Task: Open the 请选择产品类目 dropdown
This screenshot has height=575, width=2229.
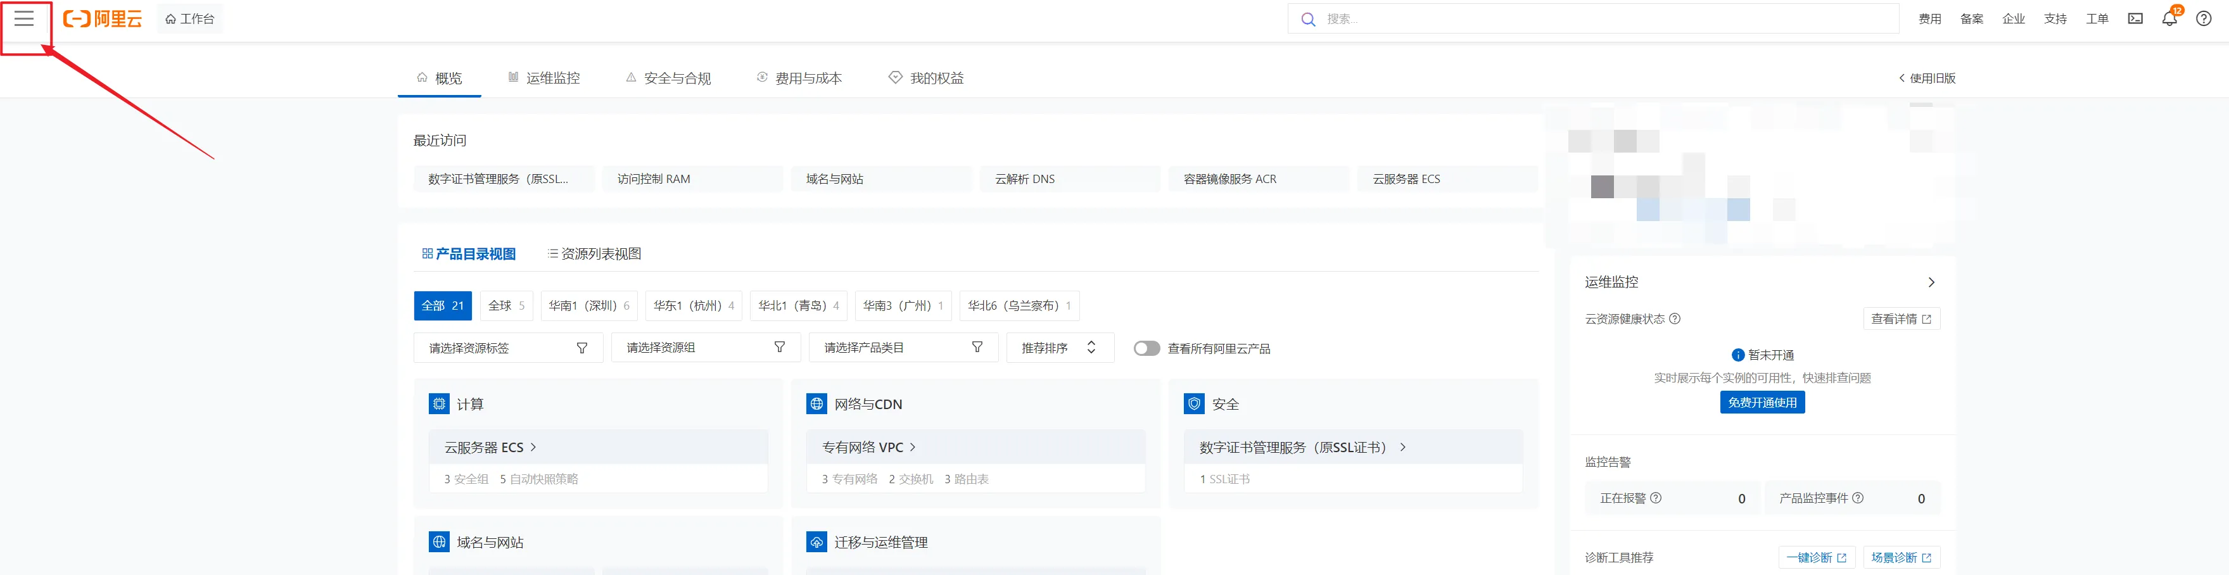Action: click(x=903, y=348)
